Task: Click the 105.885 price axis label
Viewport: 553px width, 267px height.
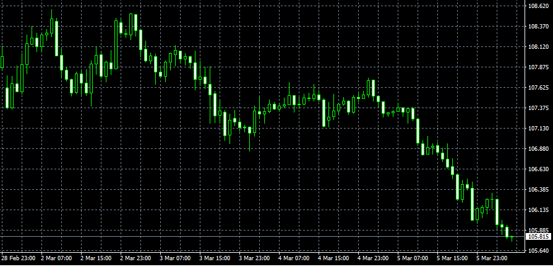Action: click(x=539, y=231)
